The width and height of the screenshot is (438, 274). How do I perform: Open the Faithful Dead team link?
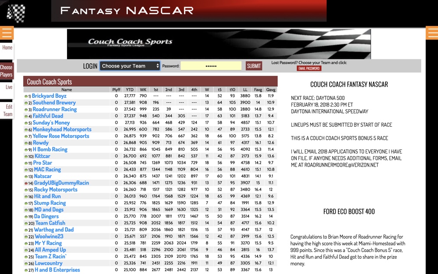click(48, 116)
